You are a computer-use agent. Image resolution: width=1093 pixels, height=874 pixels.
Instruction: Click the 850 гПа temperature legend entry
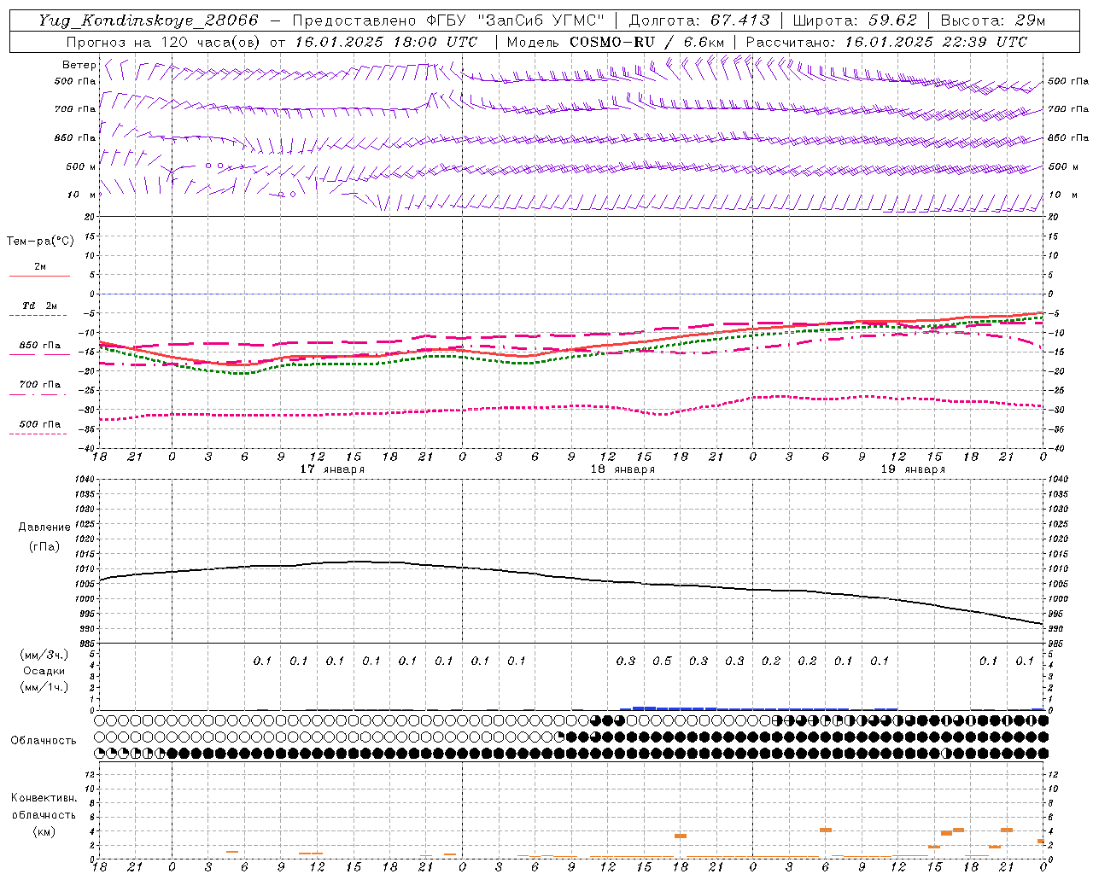40,346
